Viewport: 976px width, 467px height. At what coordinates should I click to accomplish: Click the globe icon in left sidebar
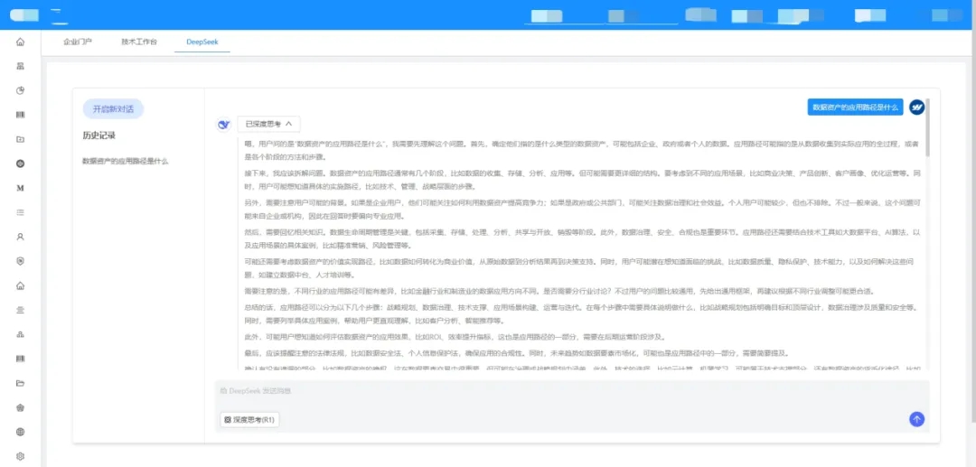(x=20, y=432)
